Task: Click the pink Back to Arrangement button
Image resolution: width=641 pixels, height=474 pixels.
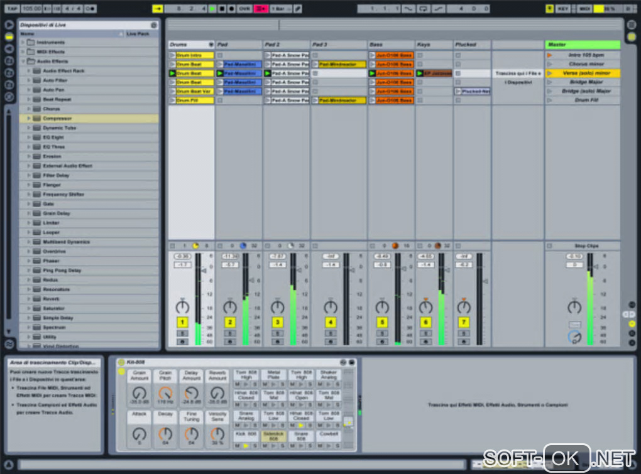Action: 261,9
